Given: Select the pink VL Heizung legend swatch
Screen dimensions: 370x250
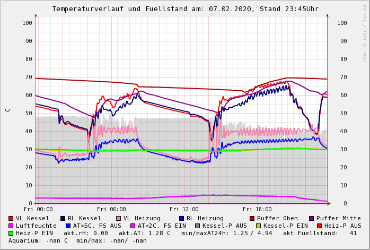Looking at the screenshot, I should [118, 218].
